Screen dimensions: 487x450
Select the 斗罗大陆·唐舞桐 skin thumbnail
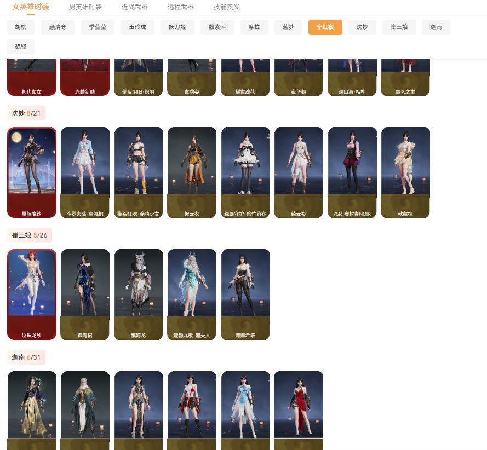pyautogui.click(x=85, y=172)
